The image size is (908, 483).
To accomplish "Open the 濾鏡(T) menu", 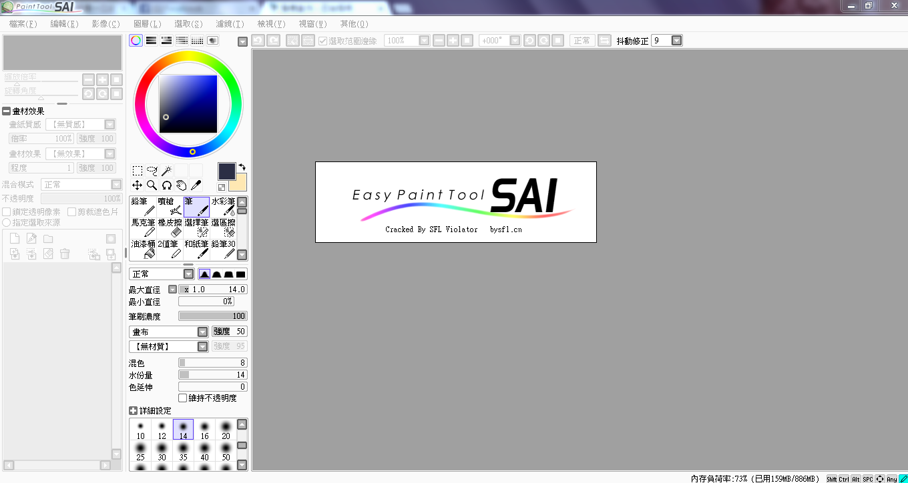I will pyautogui.click(x=230, y=24).
